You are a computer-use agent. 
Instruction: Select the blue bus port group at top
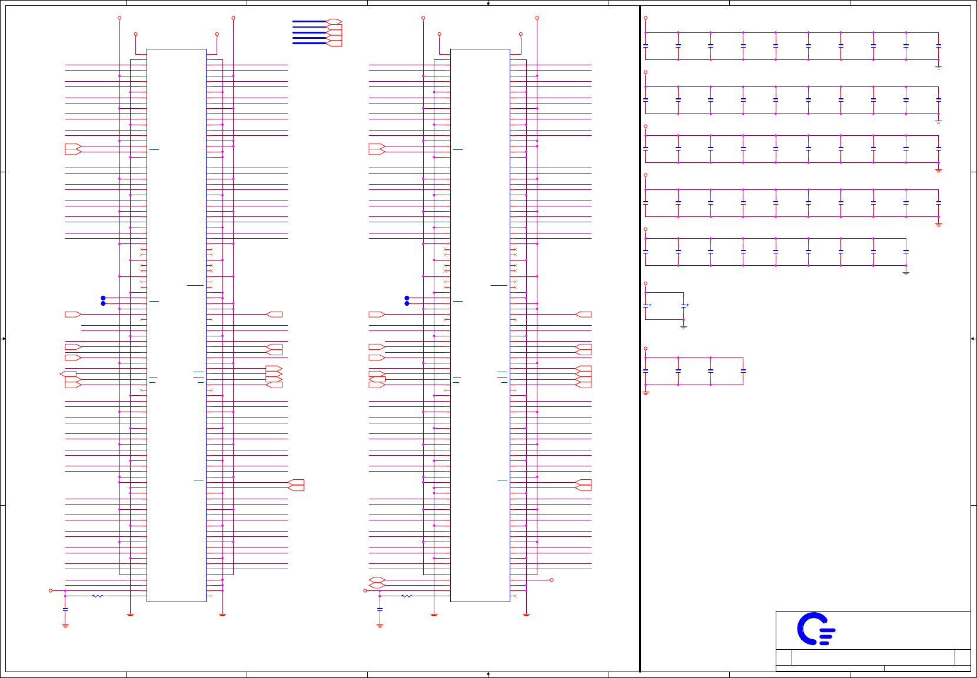click(x=317, y=32)
